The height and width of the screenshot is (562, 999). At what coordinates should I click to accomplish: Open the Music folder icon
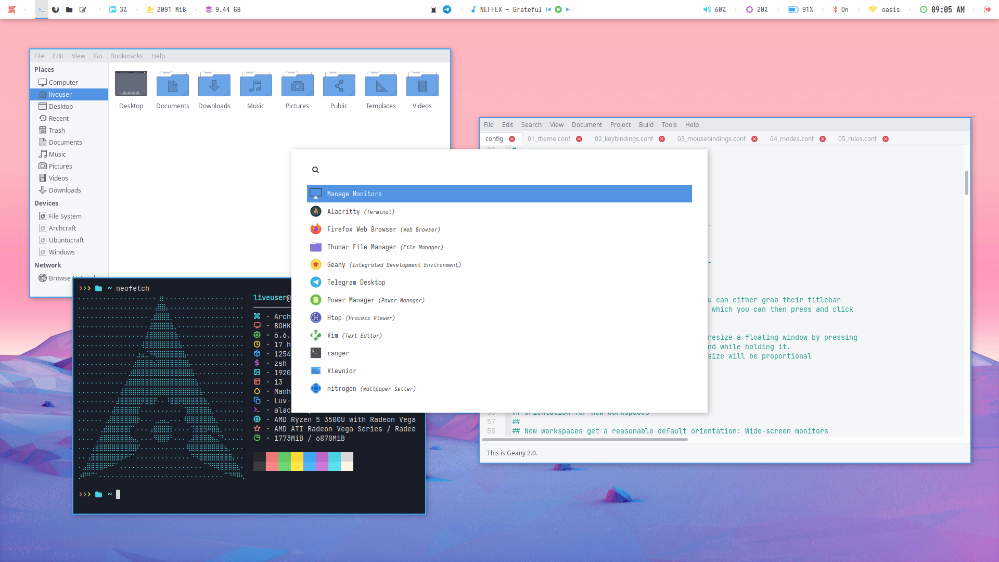255,85
